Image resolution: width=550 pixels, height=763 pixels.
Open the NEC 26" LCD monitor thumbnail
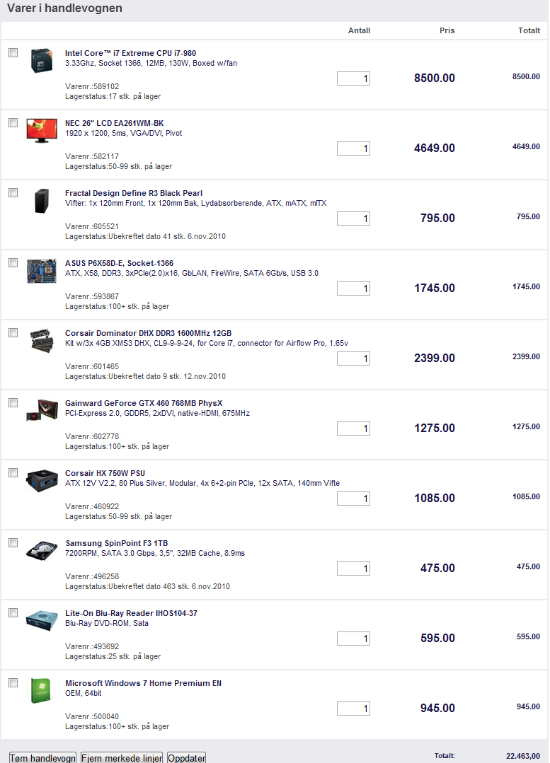[42, 130]
